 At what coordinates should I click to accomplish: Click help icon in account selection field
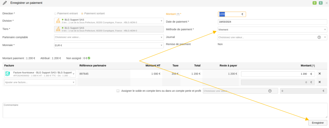tap(270, 91)
